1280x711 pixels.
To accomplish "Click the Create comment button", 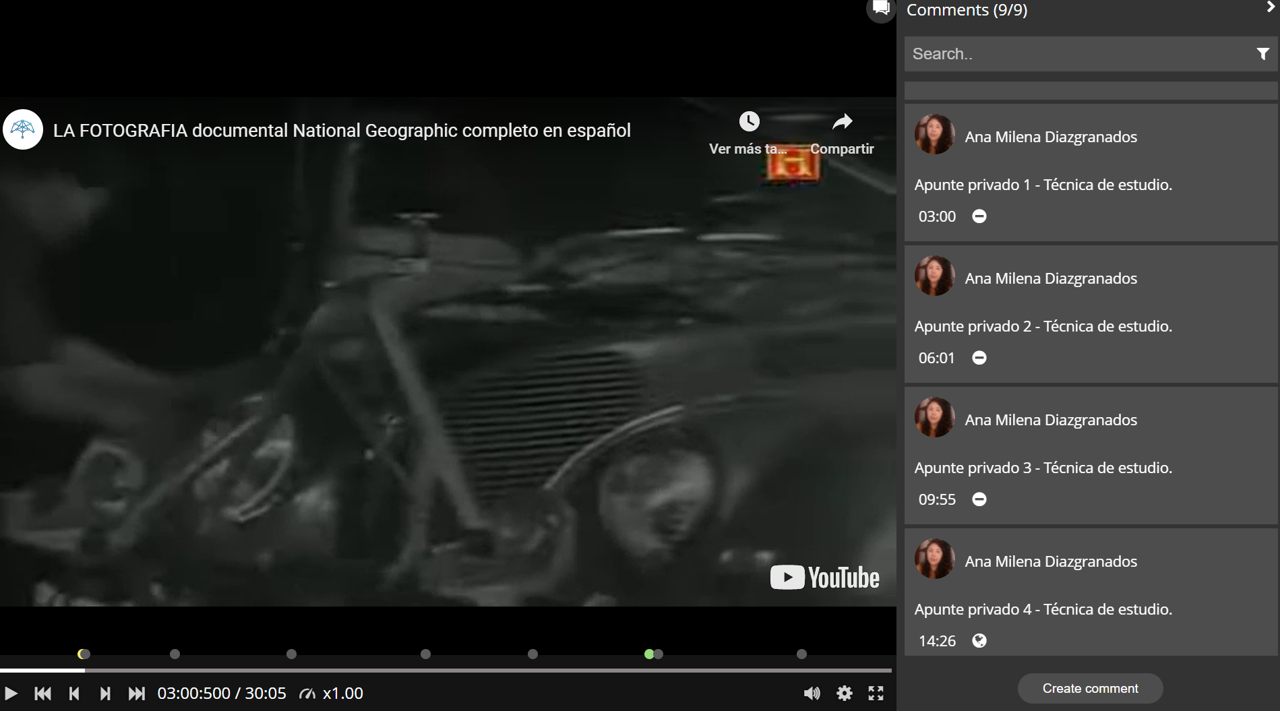I will point(1090,688).
